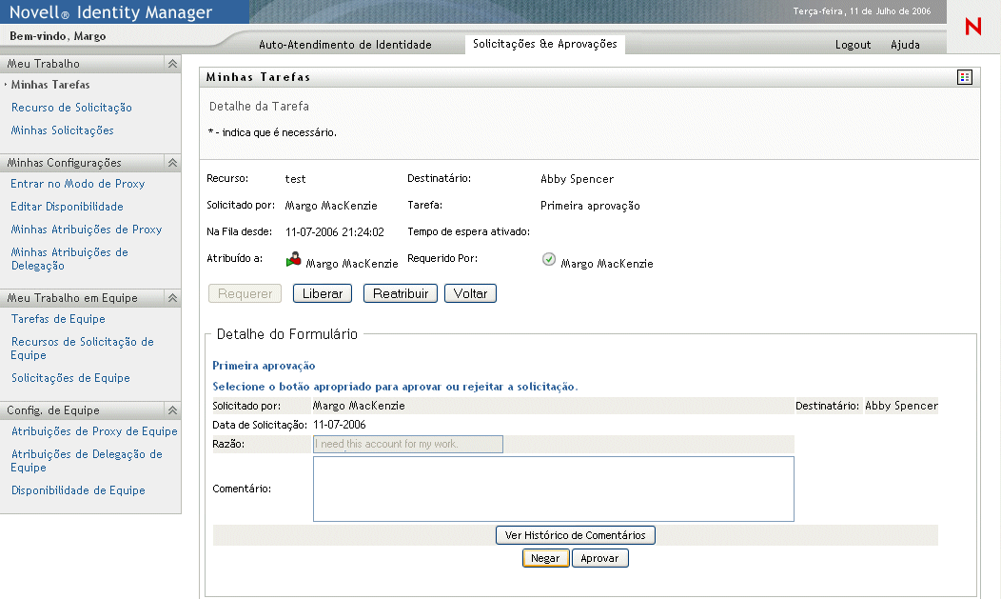Click inside the Comentário text area
This screenshot has width=1001, height=599.
click(x=553, y=489)
